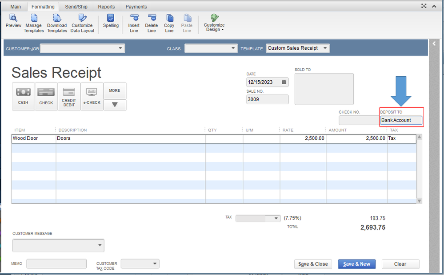Open Customize Data Layout
The height and width of the screenshot is (275, 444).
click(x=82, y=23)
